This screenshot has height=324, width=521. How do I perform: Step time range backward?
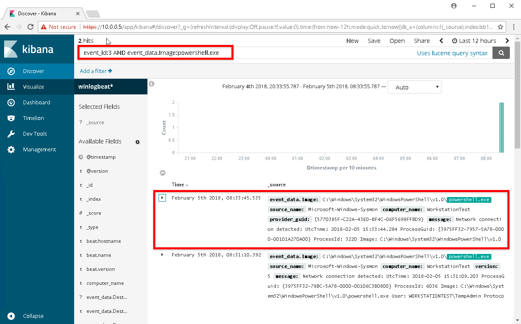(x=442, y=41)
